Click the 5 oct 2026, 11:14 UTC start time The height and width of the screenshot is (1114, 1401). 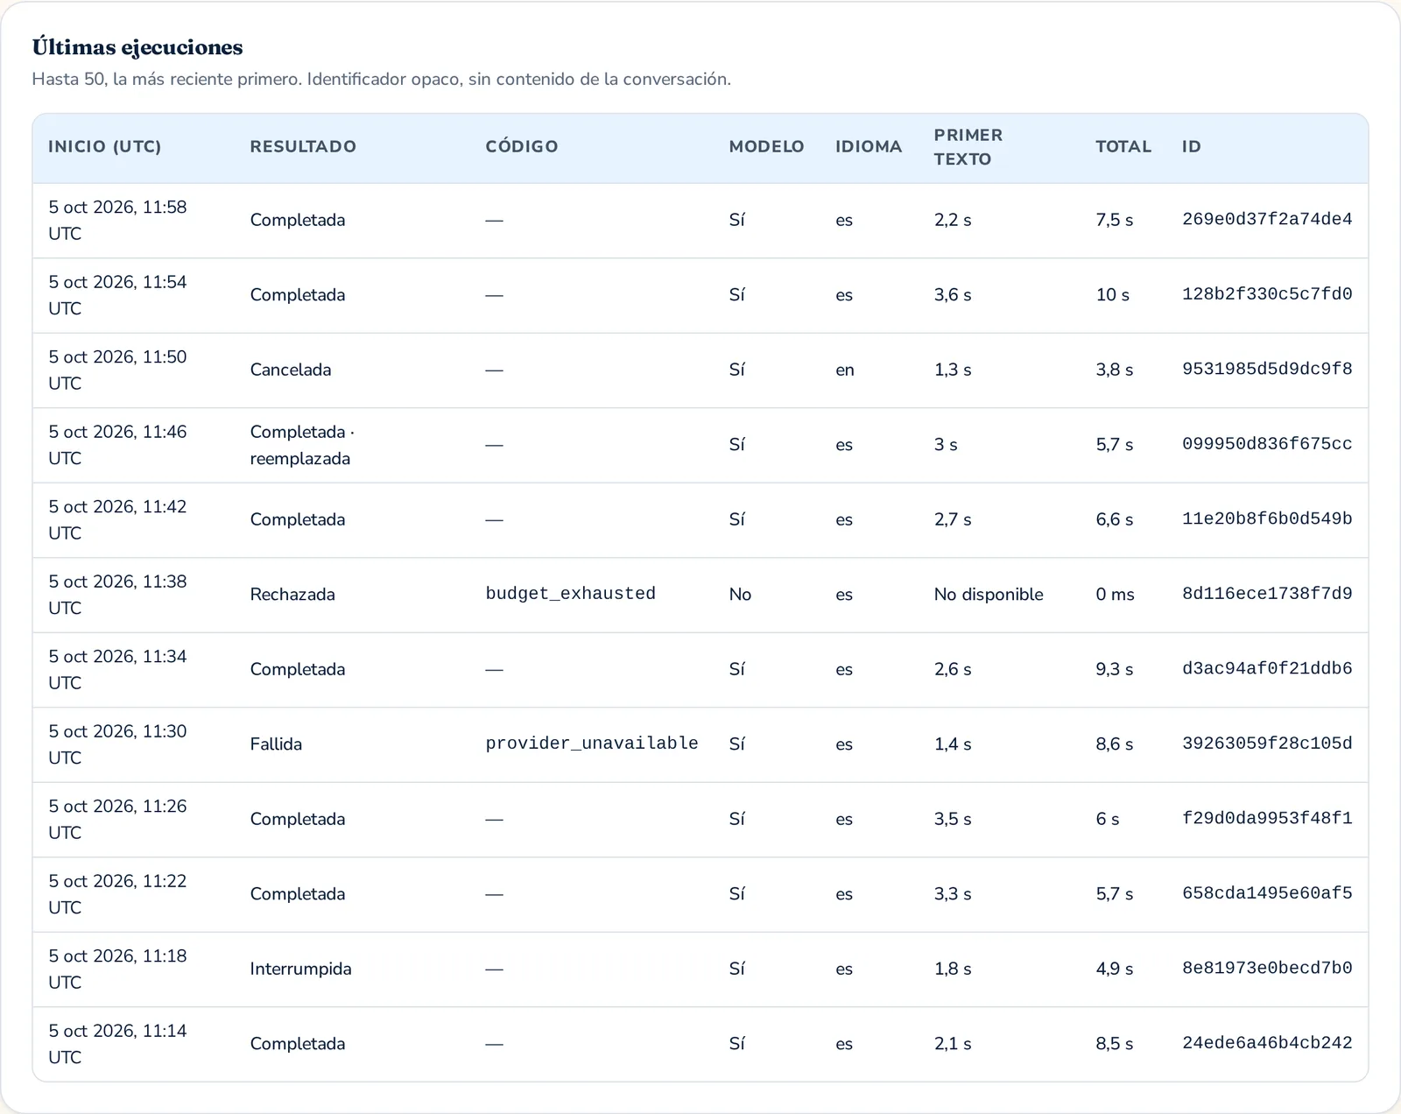coord(117,1044)
